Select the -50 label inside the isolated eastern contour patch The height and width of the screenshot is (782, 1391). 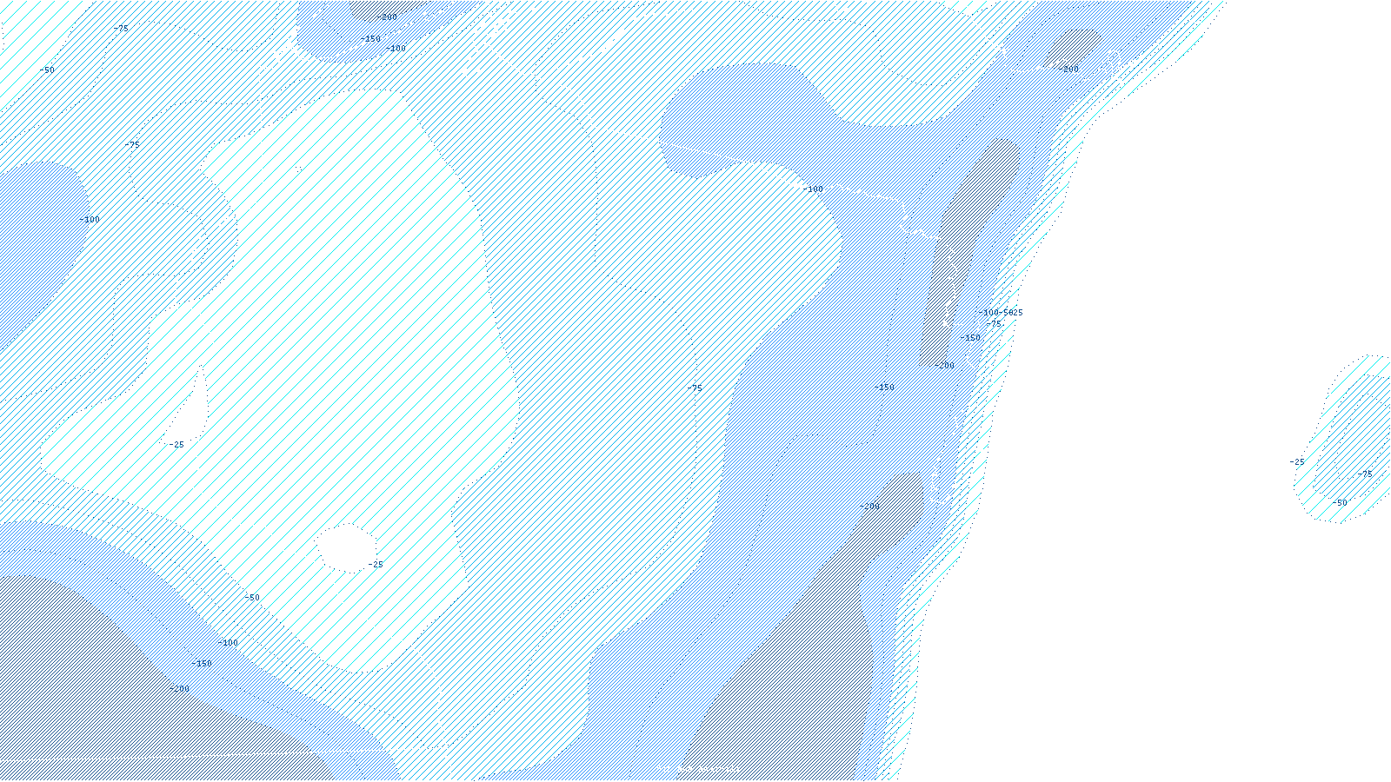pos(1340,503)
